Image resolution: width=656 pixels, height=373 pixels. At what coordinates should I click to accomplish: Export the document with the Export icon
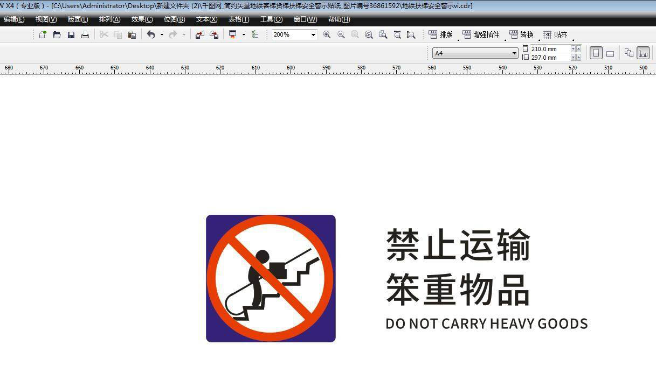[213, 34]
